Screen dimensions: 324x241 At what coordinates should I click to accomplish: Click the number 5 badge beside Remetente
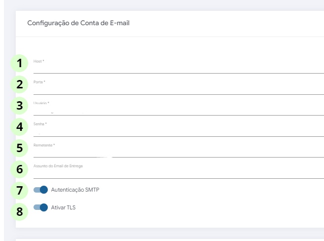coord(20,148)
